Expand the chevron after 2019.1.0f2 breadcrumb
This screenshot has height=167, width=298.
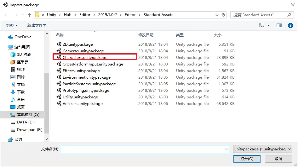(121, 15)
